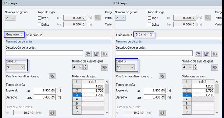The width and height of the screenshot is (224, 118).
Task: Click the save crane icon in the S6 panel
Action: [97, 53]
